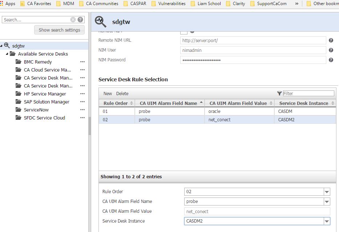Open CA Communities bookmark folder
The image size is (339, 232).
98,4
